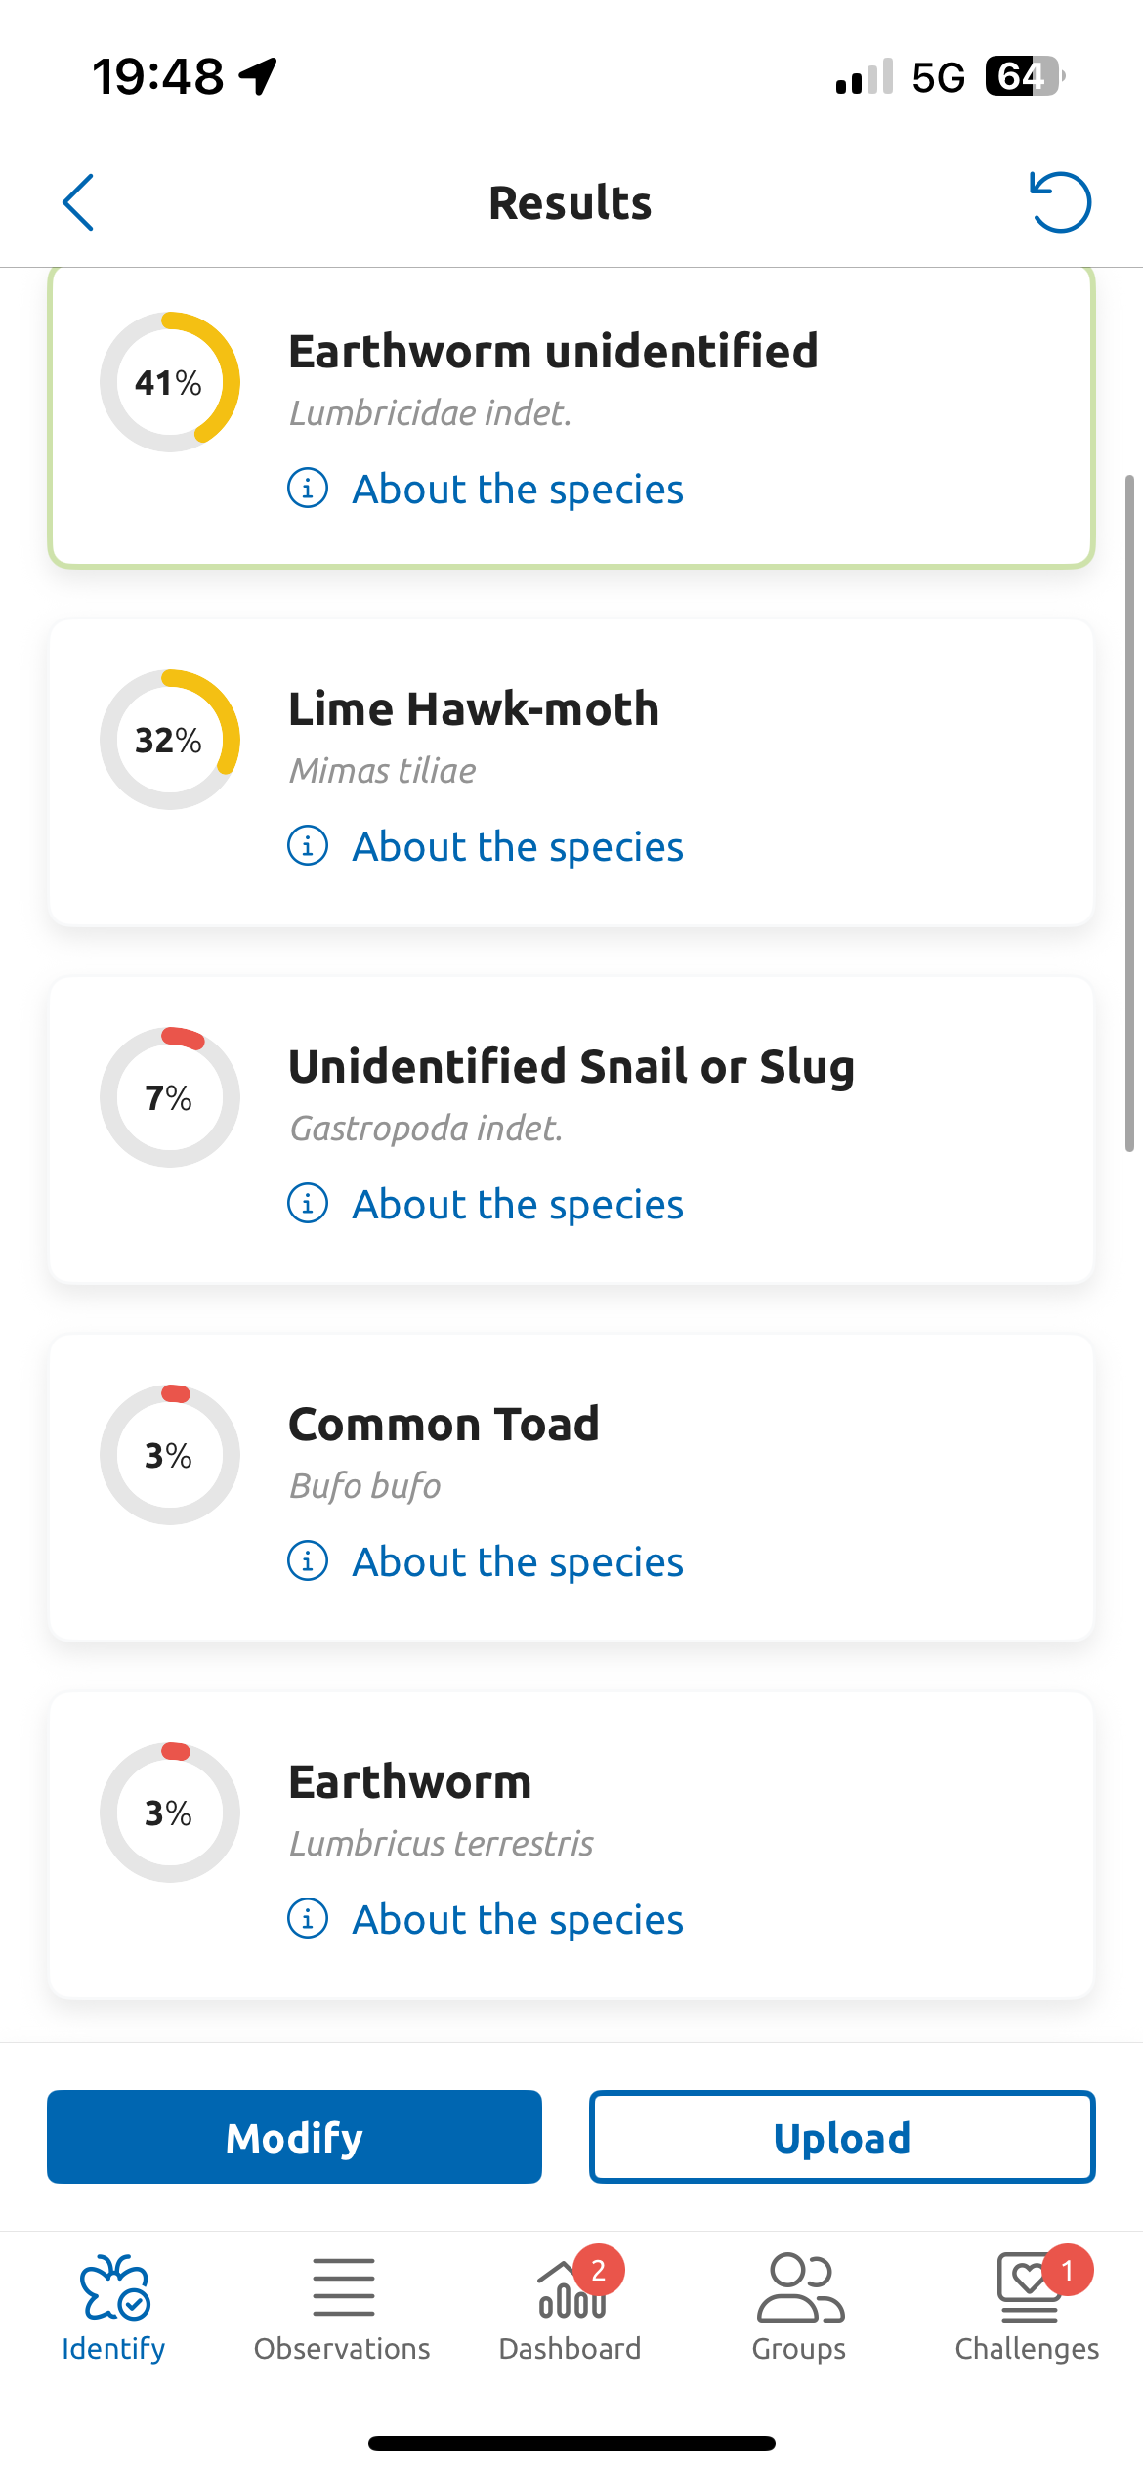
Task: Tap the Modify button
Action: click(x=294, y=2137)
